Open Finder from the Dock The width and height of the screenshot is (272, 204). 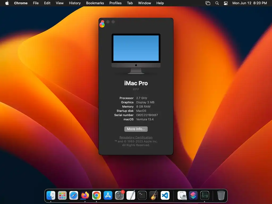[x=51, y=195]
